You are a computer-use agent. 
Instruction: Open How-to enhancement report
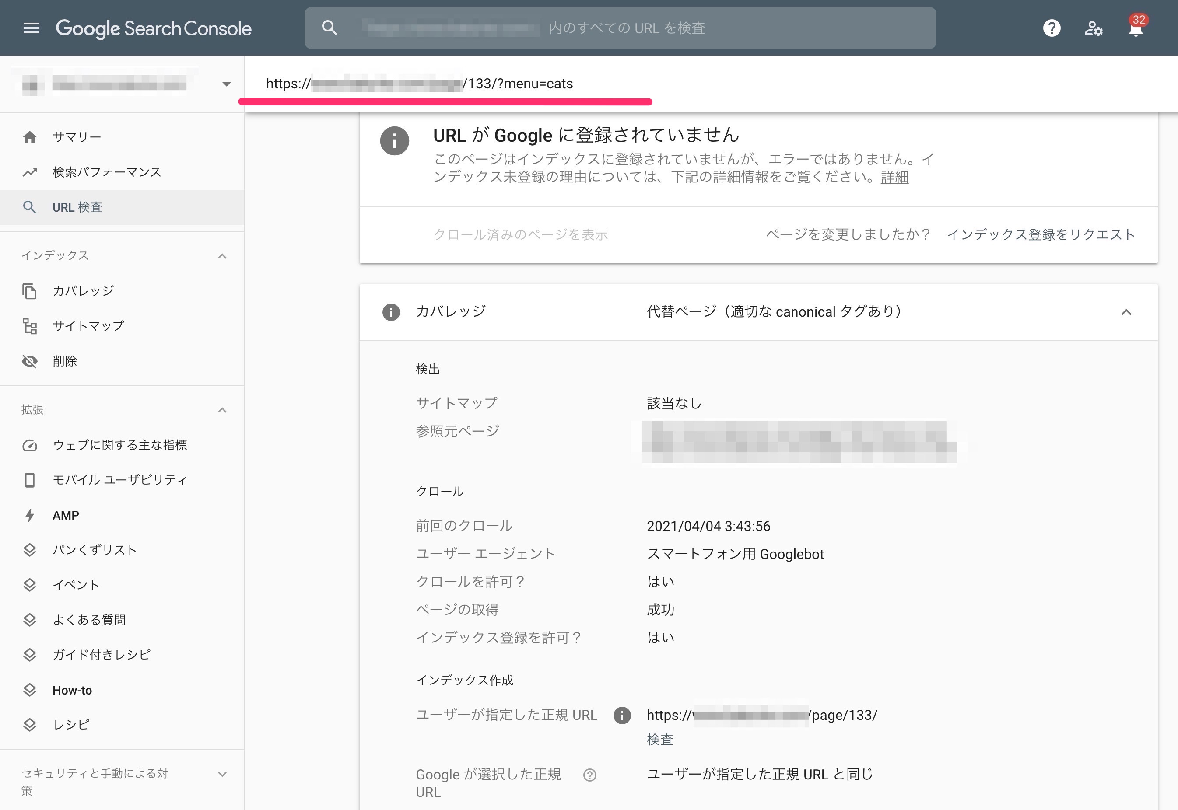click(x=122, y=690)
